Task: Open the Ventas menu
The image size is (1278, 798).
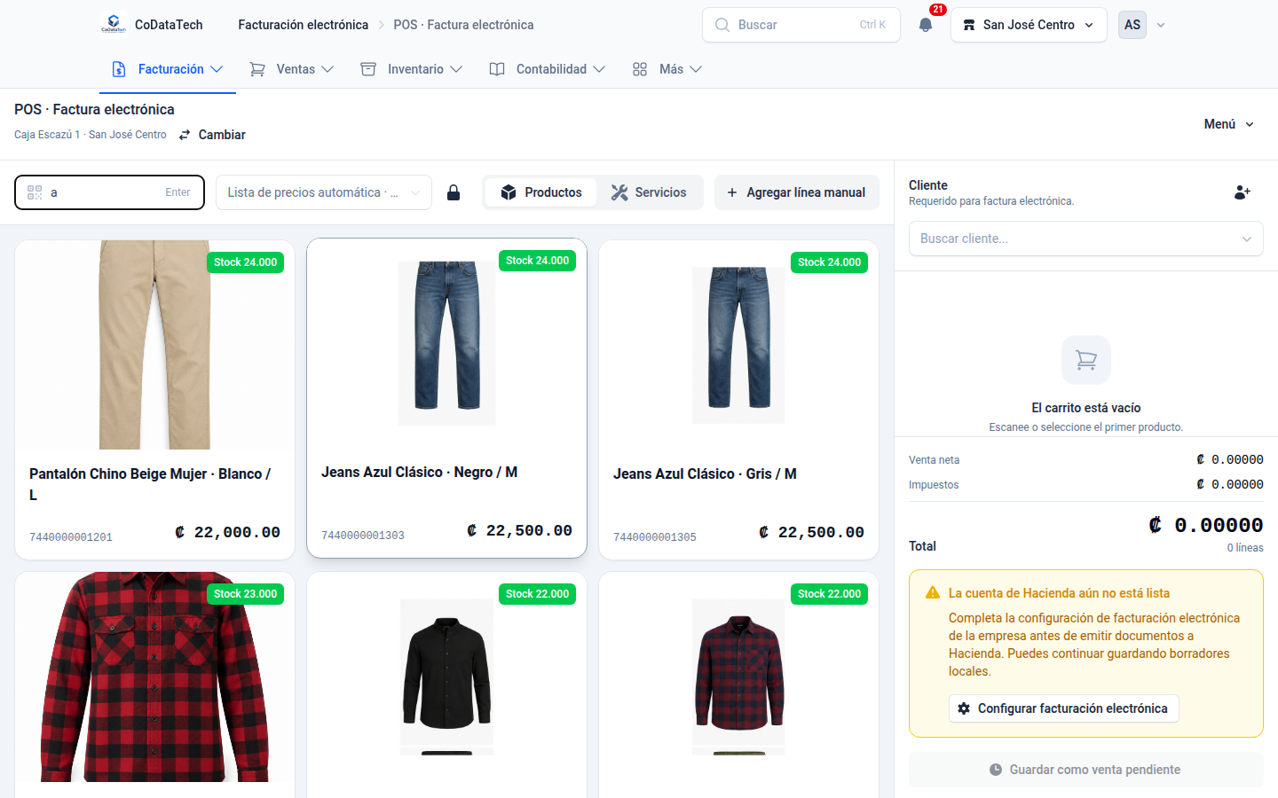Action: point(292,69)
